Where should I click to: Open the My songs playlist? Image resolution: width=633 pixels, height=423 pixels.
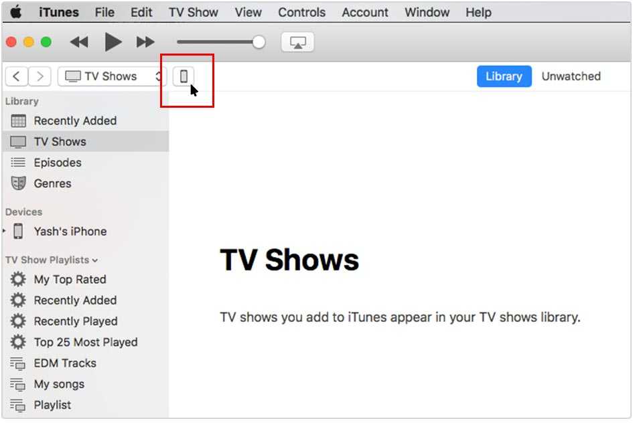coord(86,384)
